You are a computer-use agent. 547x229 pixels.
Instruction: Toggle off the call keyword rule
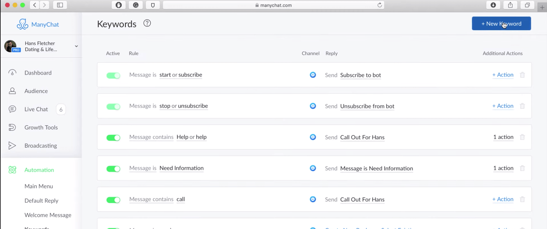click(x=113, y=200)
